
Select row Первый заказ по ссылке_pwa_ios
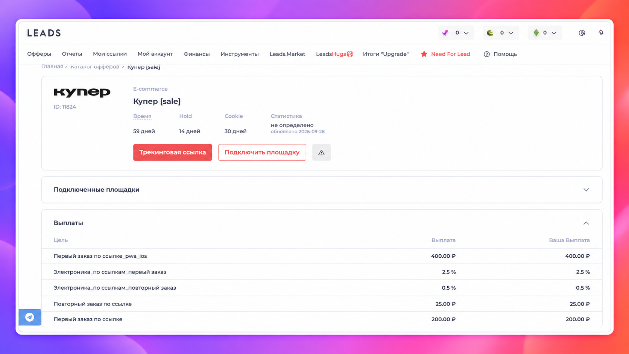tap(322, 256)
